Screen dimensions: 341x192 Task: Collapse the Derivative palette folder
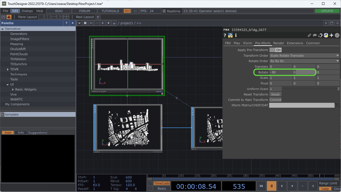click(x=3, y=29)
